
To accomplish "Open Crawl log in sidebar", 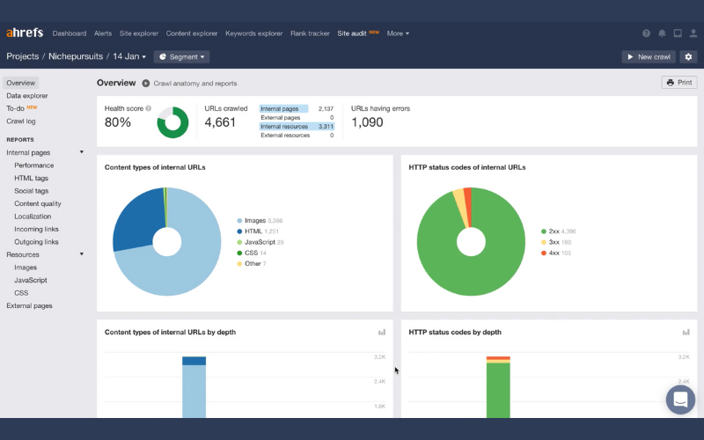I will tap(20, 121).
